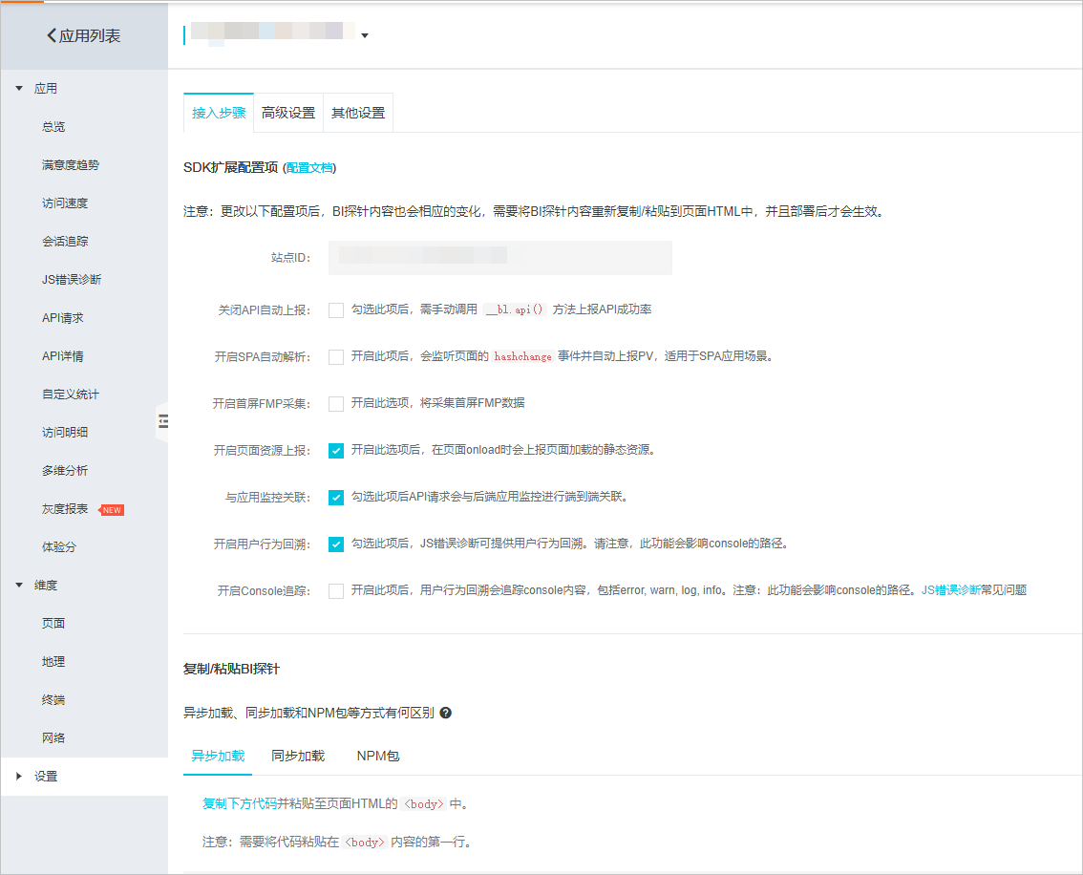Expand the 设置 section in the sidebar
Viewport: 1083px width, 875px height.
(x=19, y=777)
